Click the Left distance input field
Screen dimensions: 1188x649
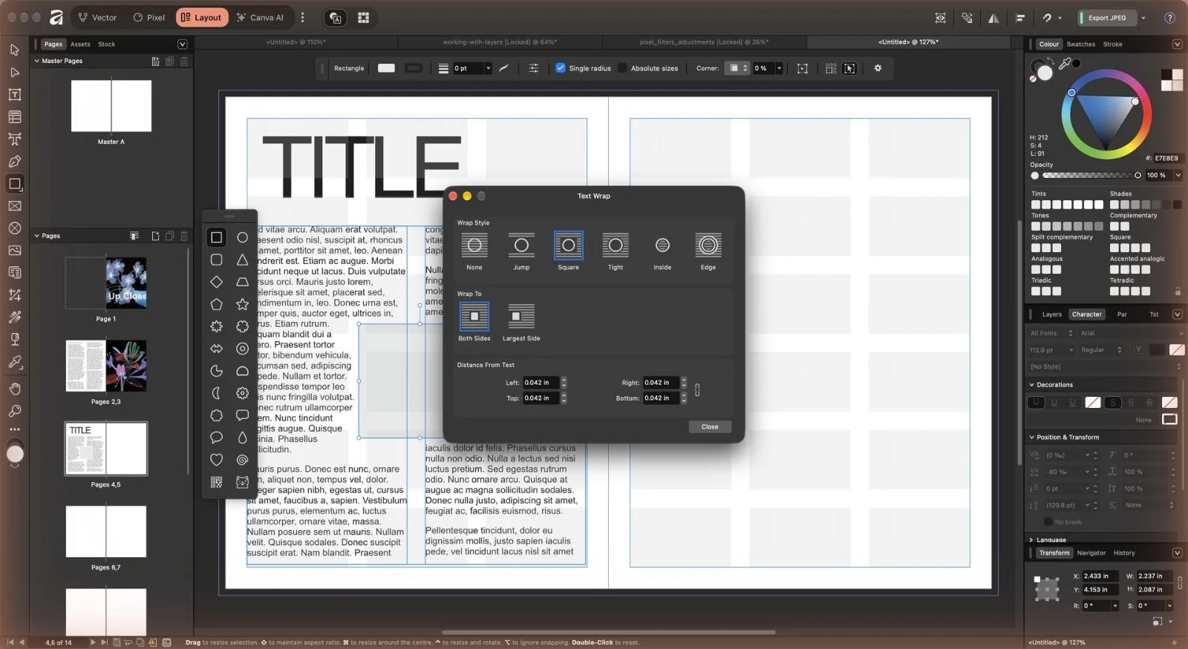(x=541, y=383)
